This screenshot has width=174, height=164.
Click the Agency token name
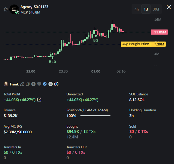[26, 7]
